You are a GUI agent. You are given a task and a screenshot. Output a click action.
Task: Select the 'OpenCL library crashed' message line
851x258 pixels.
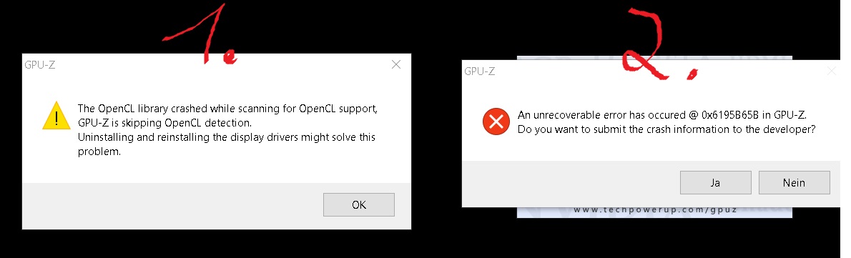point(227,108)
